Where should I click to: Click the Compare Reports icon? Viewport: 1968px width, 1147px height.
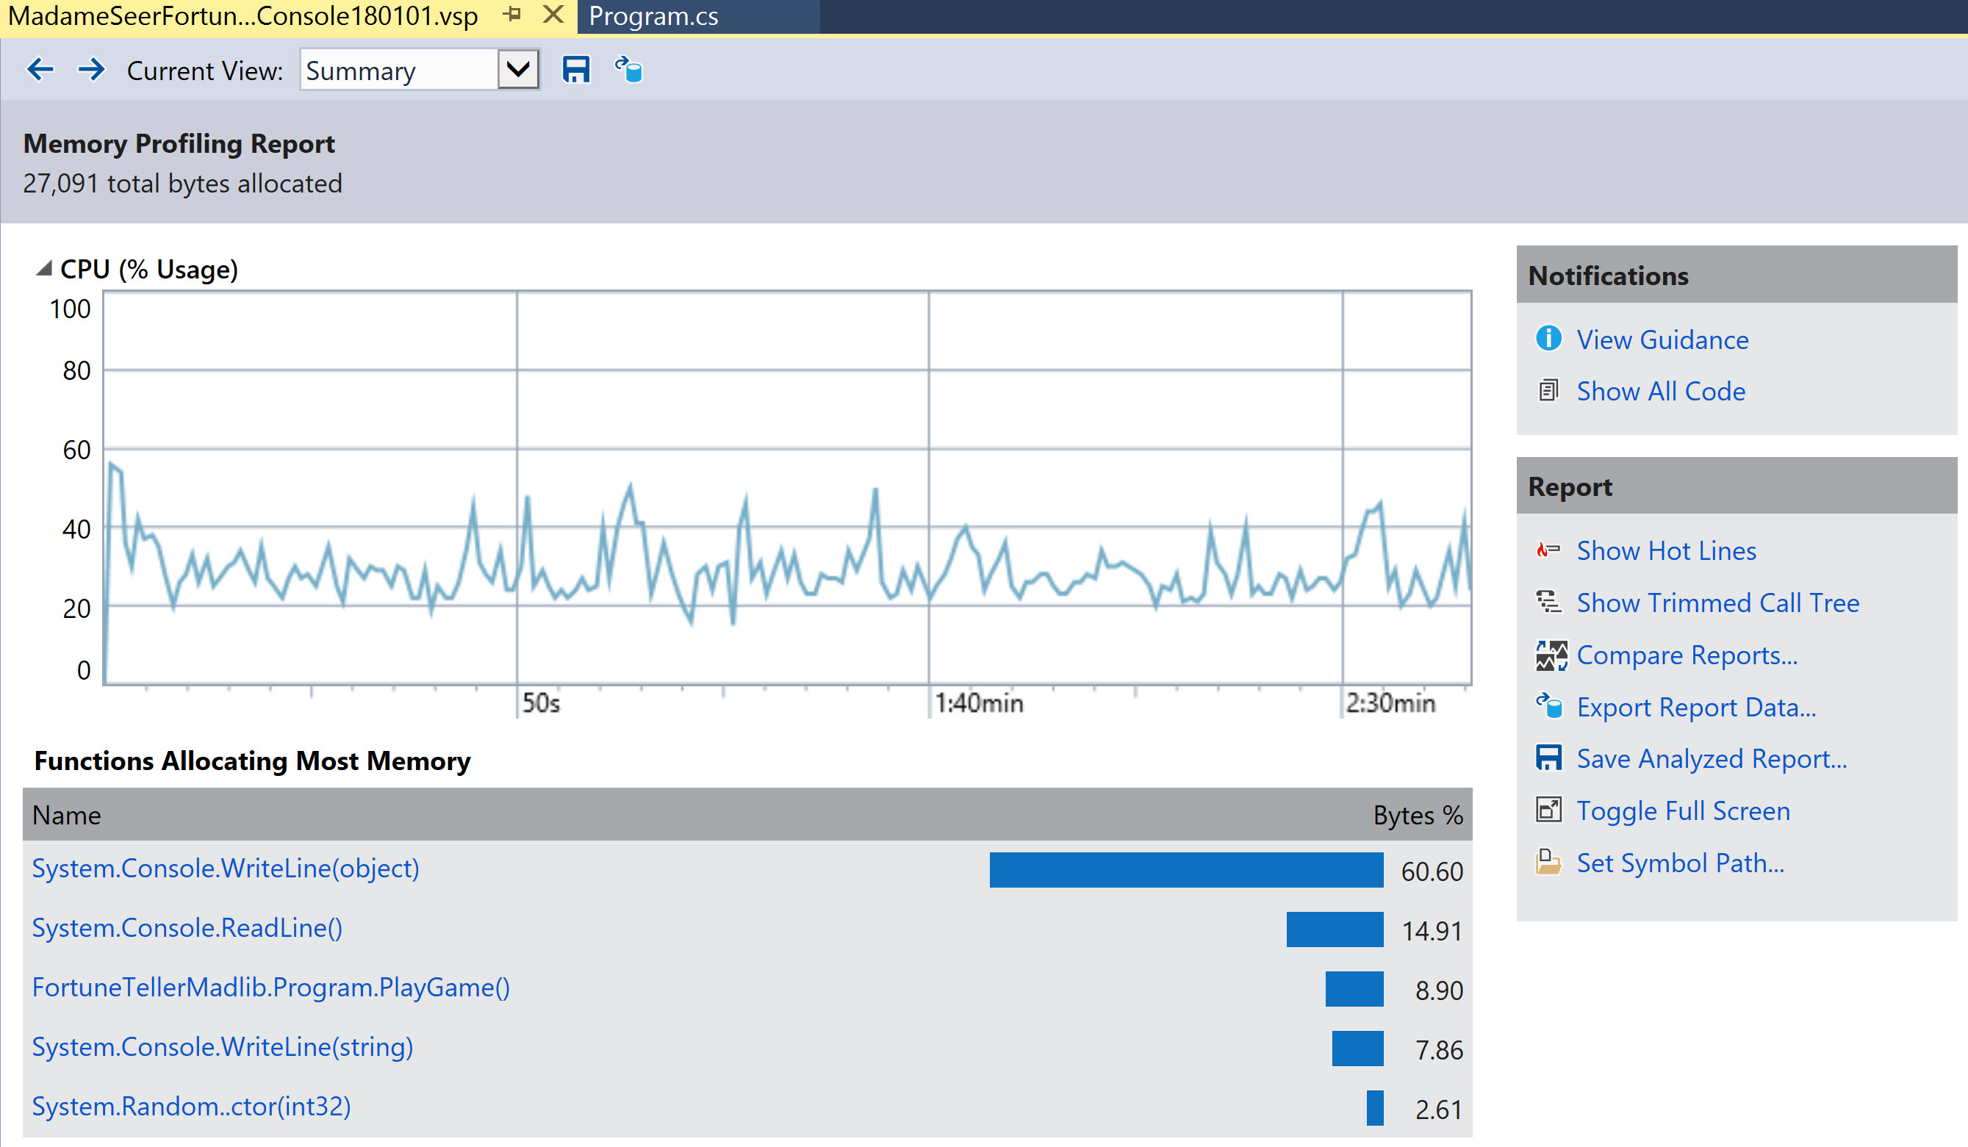coord(1551,655)
